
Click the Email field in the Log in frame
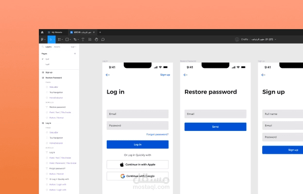point(137,114)
